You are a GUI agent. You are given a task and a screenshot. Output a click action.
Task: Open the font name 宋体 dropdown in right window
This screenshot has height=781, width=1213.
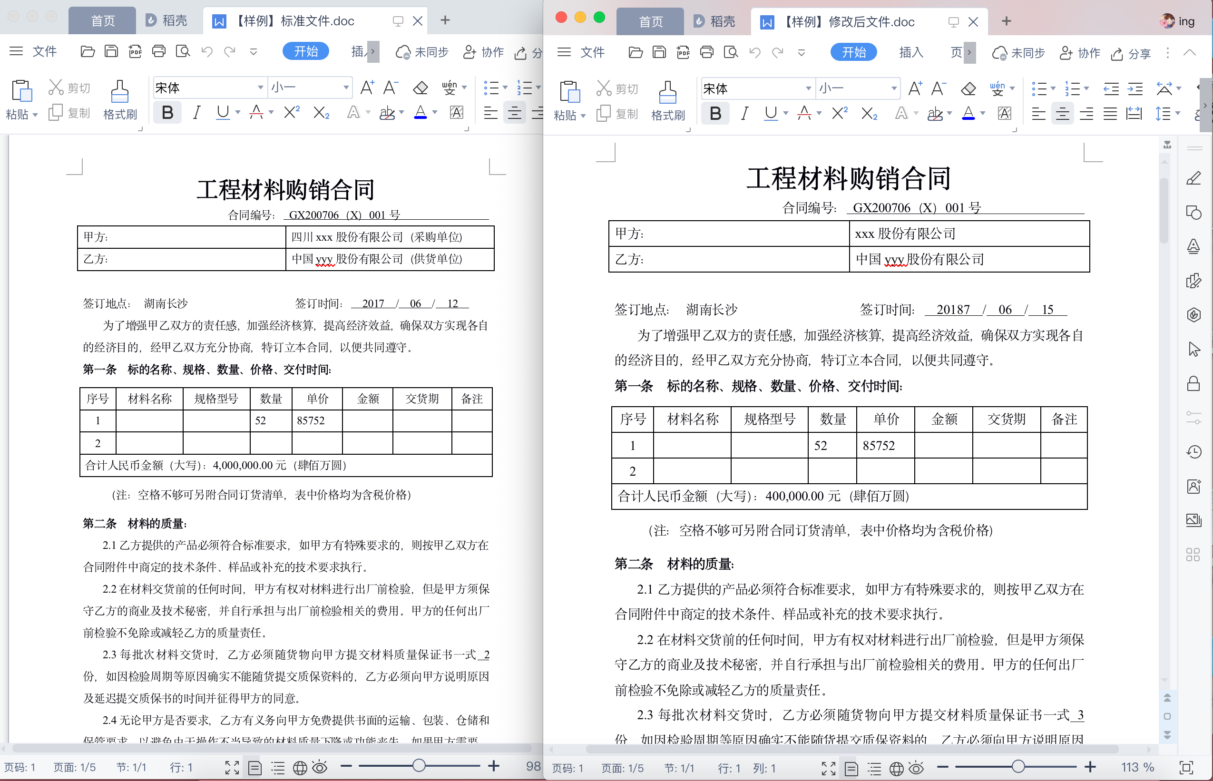click(x=808, y=89)
